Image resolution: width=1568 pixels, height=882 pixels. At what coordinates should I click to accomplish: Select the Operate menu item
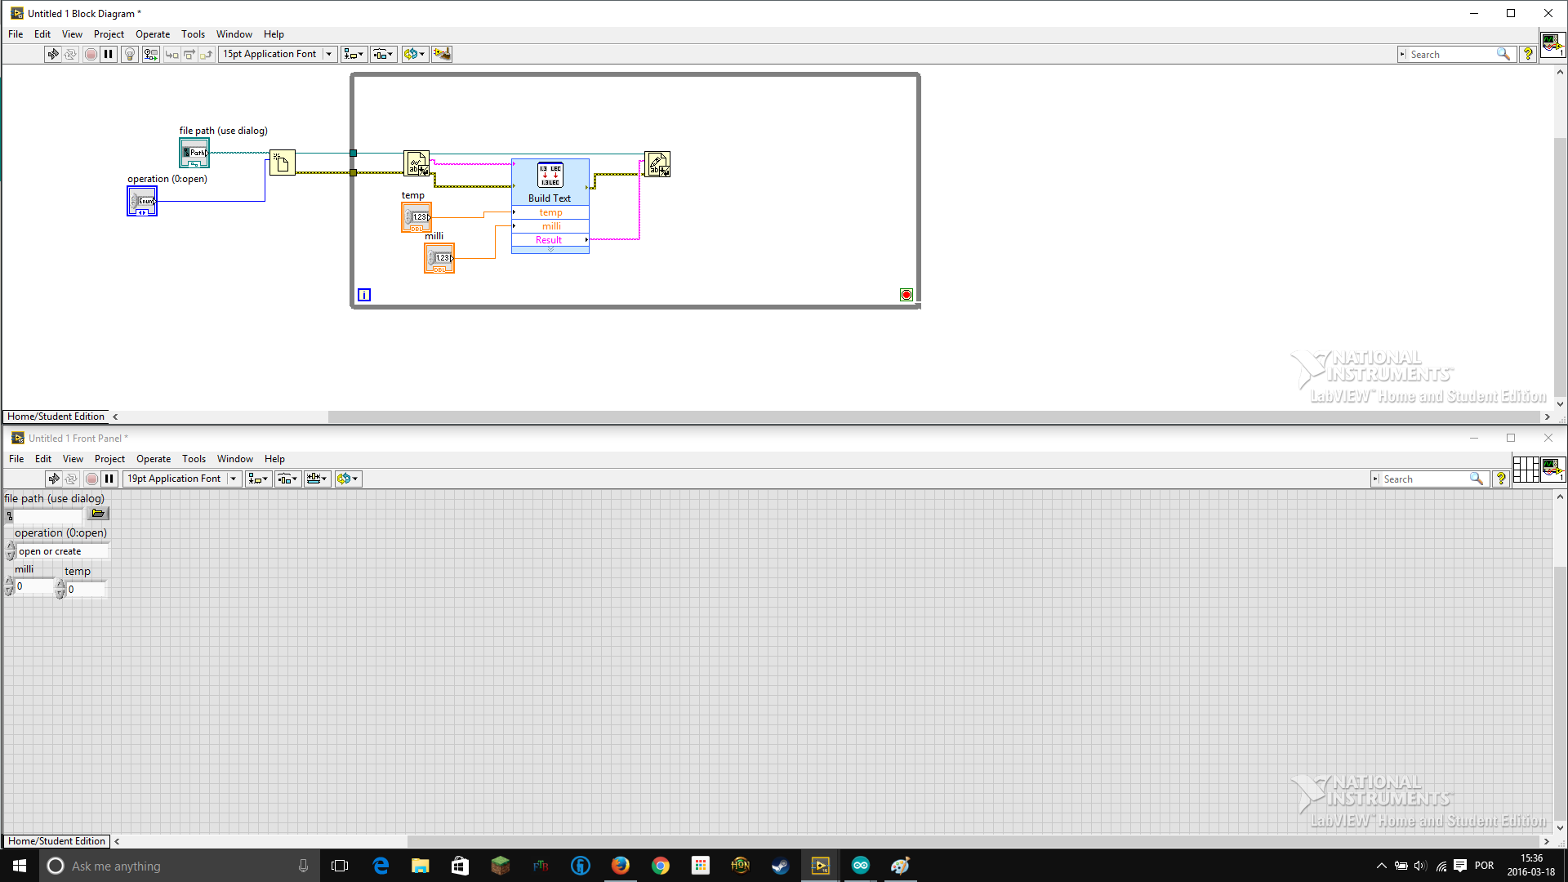[153, 33]
